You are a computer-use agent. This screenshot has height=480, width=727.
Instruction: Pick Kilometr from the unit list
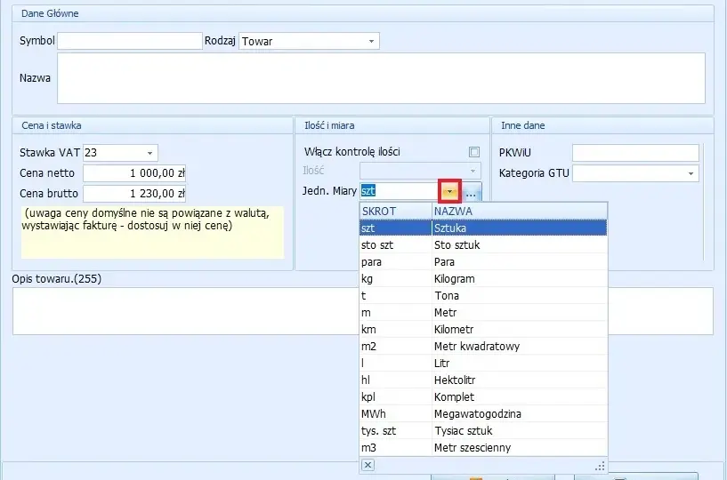point(483,330)
